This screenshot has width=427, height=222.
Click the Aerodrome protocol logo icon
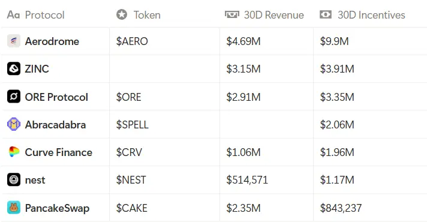[14, 41]
